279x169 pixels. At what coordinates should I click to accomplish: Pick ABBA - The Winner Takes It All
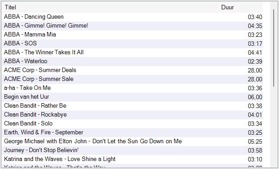tap(132, 53)
